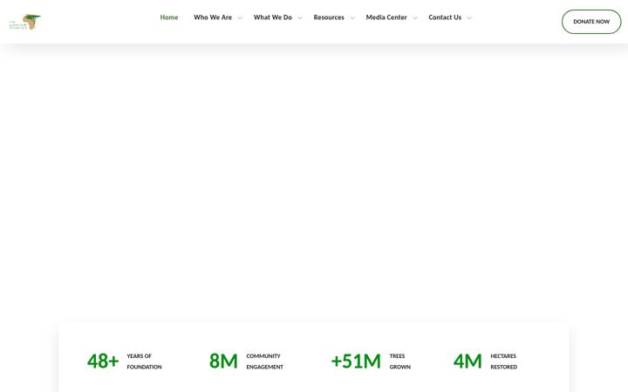
Task: Click the Years of Foundation label
Action: (x=144, y=362)
